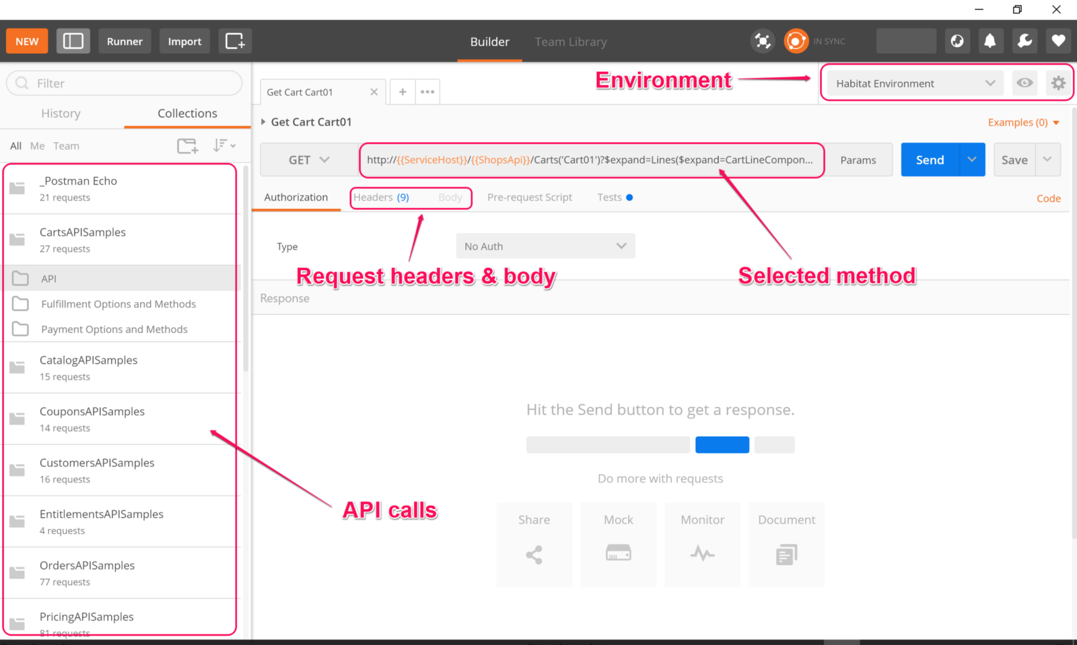This screenshot has width=1077, height=645.
Task: Open the Authorization tab
Action: [x=296, y=197]
